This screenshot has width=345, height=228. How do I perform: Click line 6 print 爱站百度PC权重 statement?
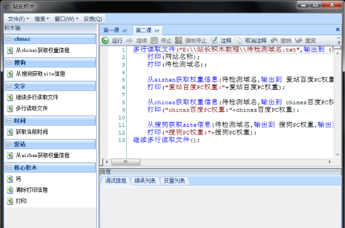(x=216, y=87)
